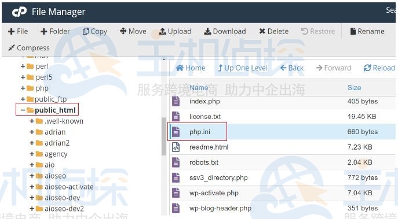Viewport: 398px width, 219px height.
Task: Click the wp-blog-header.php file icon
Action: (176, 208)
